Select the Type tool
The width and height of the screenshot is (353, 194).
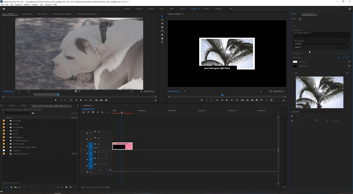[162, 42]
